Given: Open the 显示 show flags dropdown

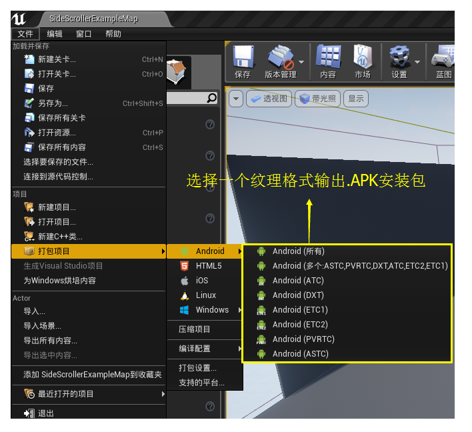Looking at the screenshot, I should 356,99.
